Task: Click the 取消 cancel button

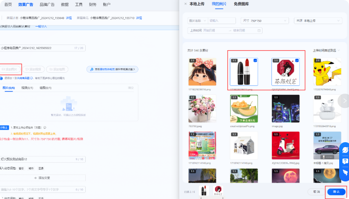Action: pos(316,192)
